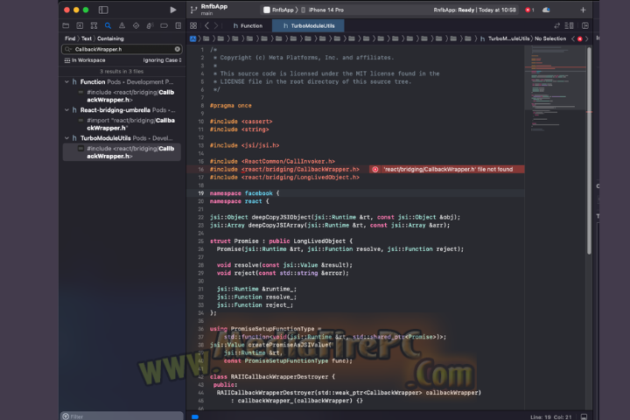Click the blue bottom-bar indicator icon
Image resolution: width=630 pixels, height=420 pixels.
[x=195, y=417]
